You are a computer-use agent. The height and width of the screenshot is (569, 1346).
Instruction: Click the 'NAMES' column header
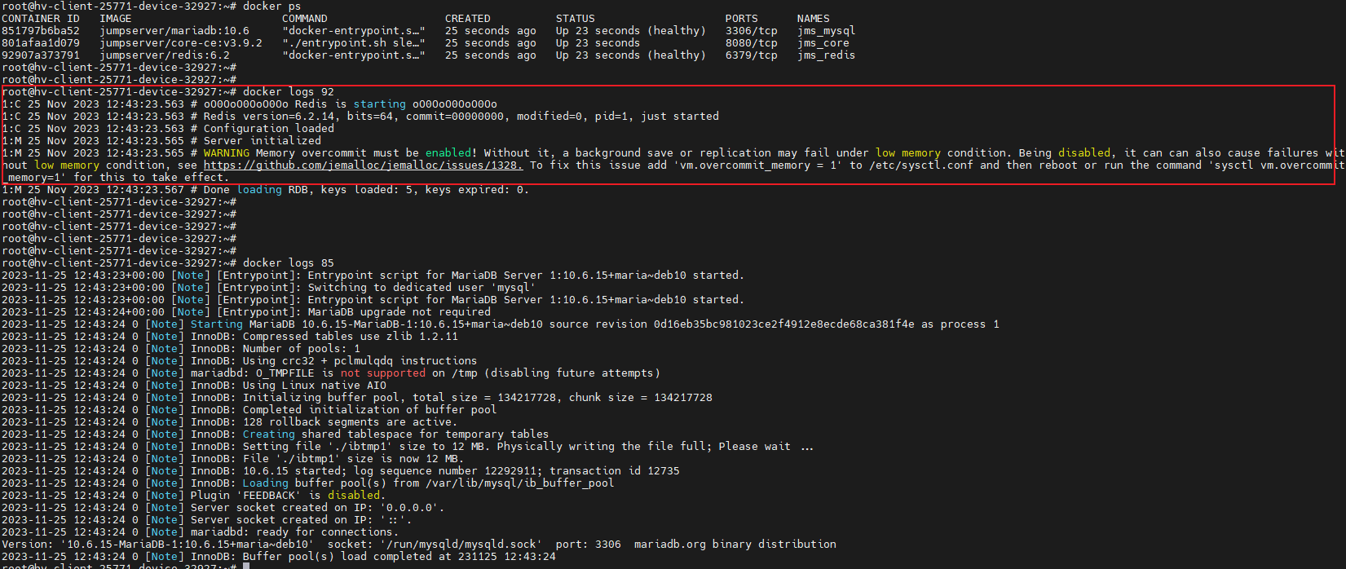(x=814, y=19)
